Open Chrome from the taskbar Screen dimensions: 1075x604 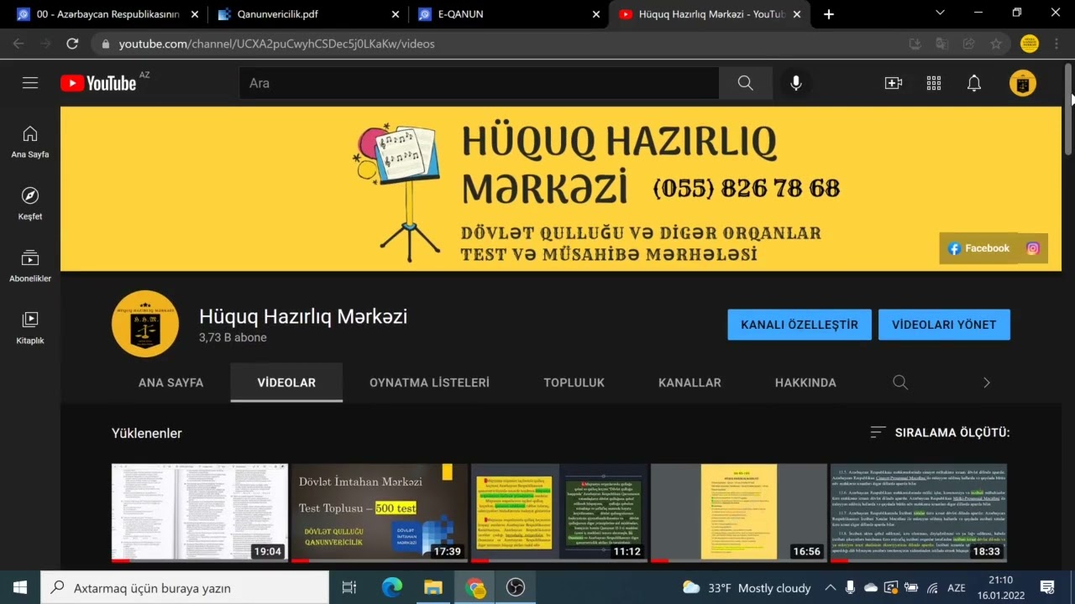click(x=475, y=587)
